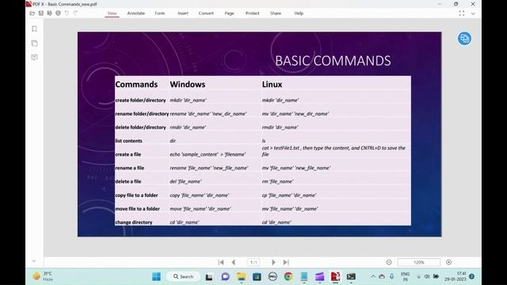This screenshot has width=507, height=285.
Task: Go to the next page
Action: click(273, 262)
